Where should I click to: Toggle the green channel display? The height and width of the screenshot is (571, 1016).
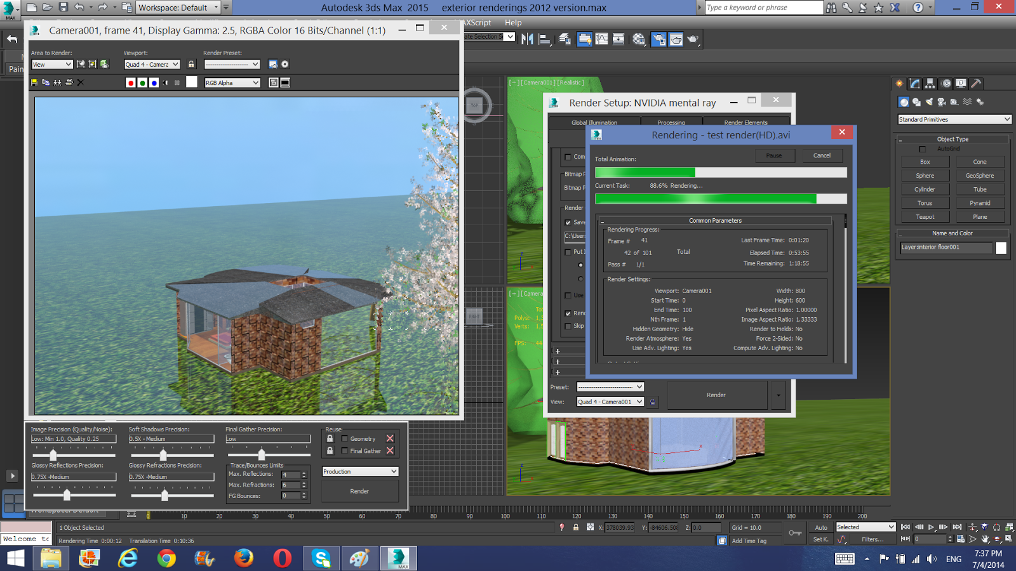point(142,82)
